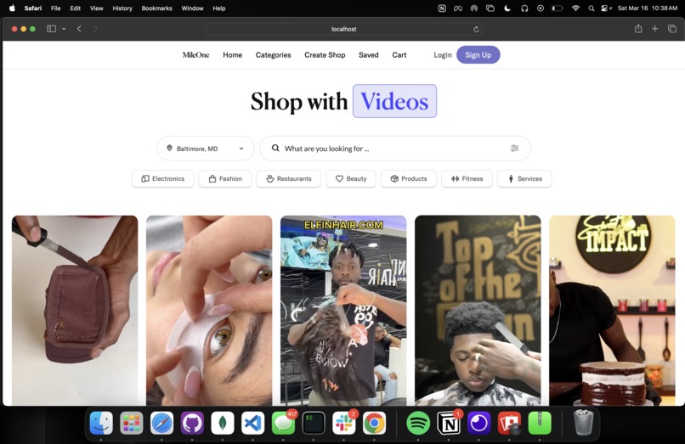Screen dimensions: 685x444
Task: Open Safari share menu
Action: 638,29
